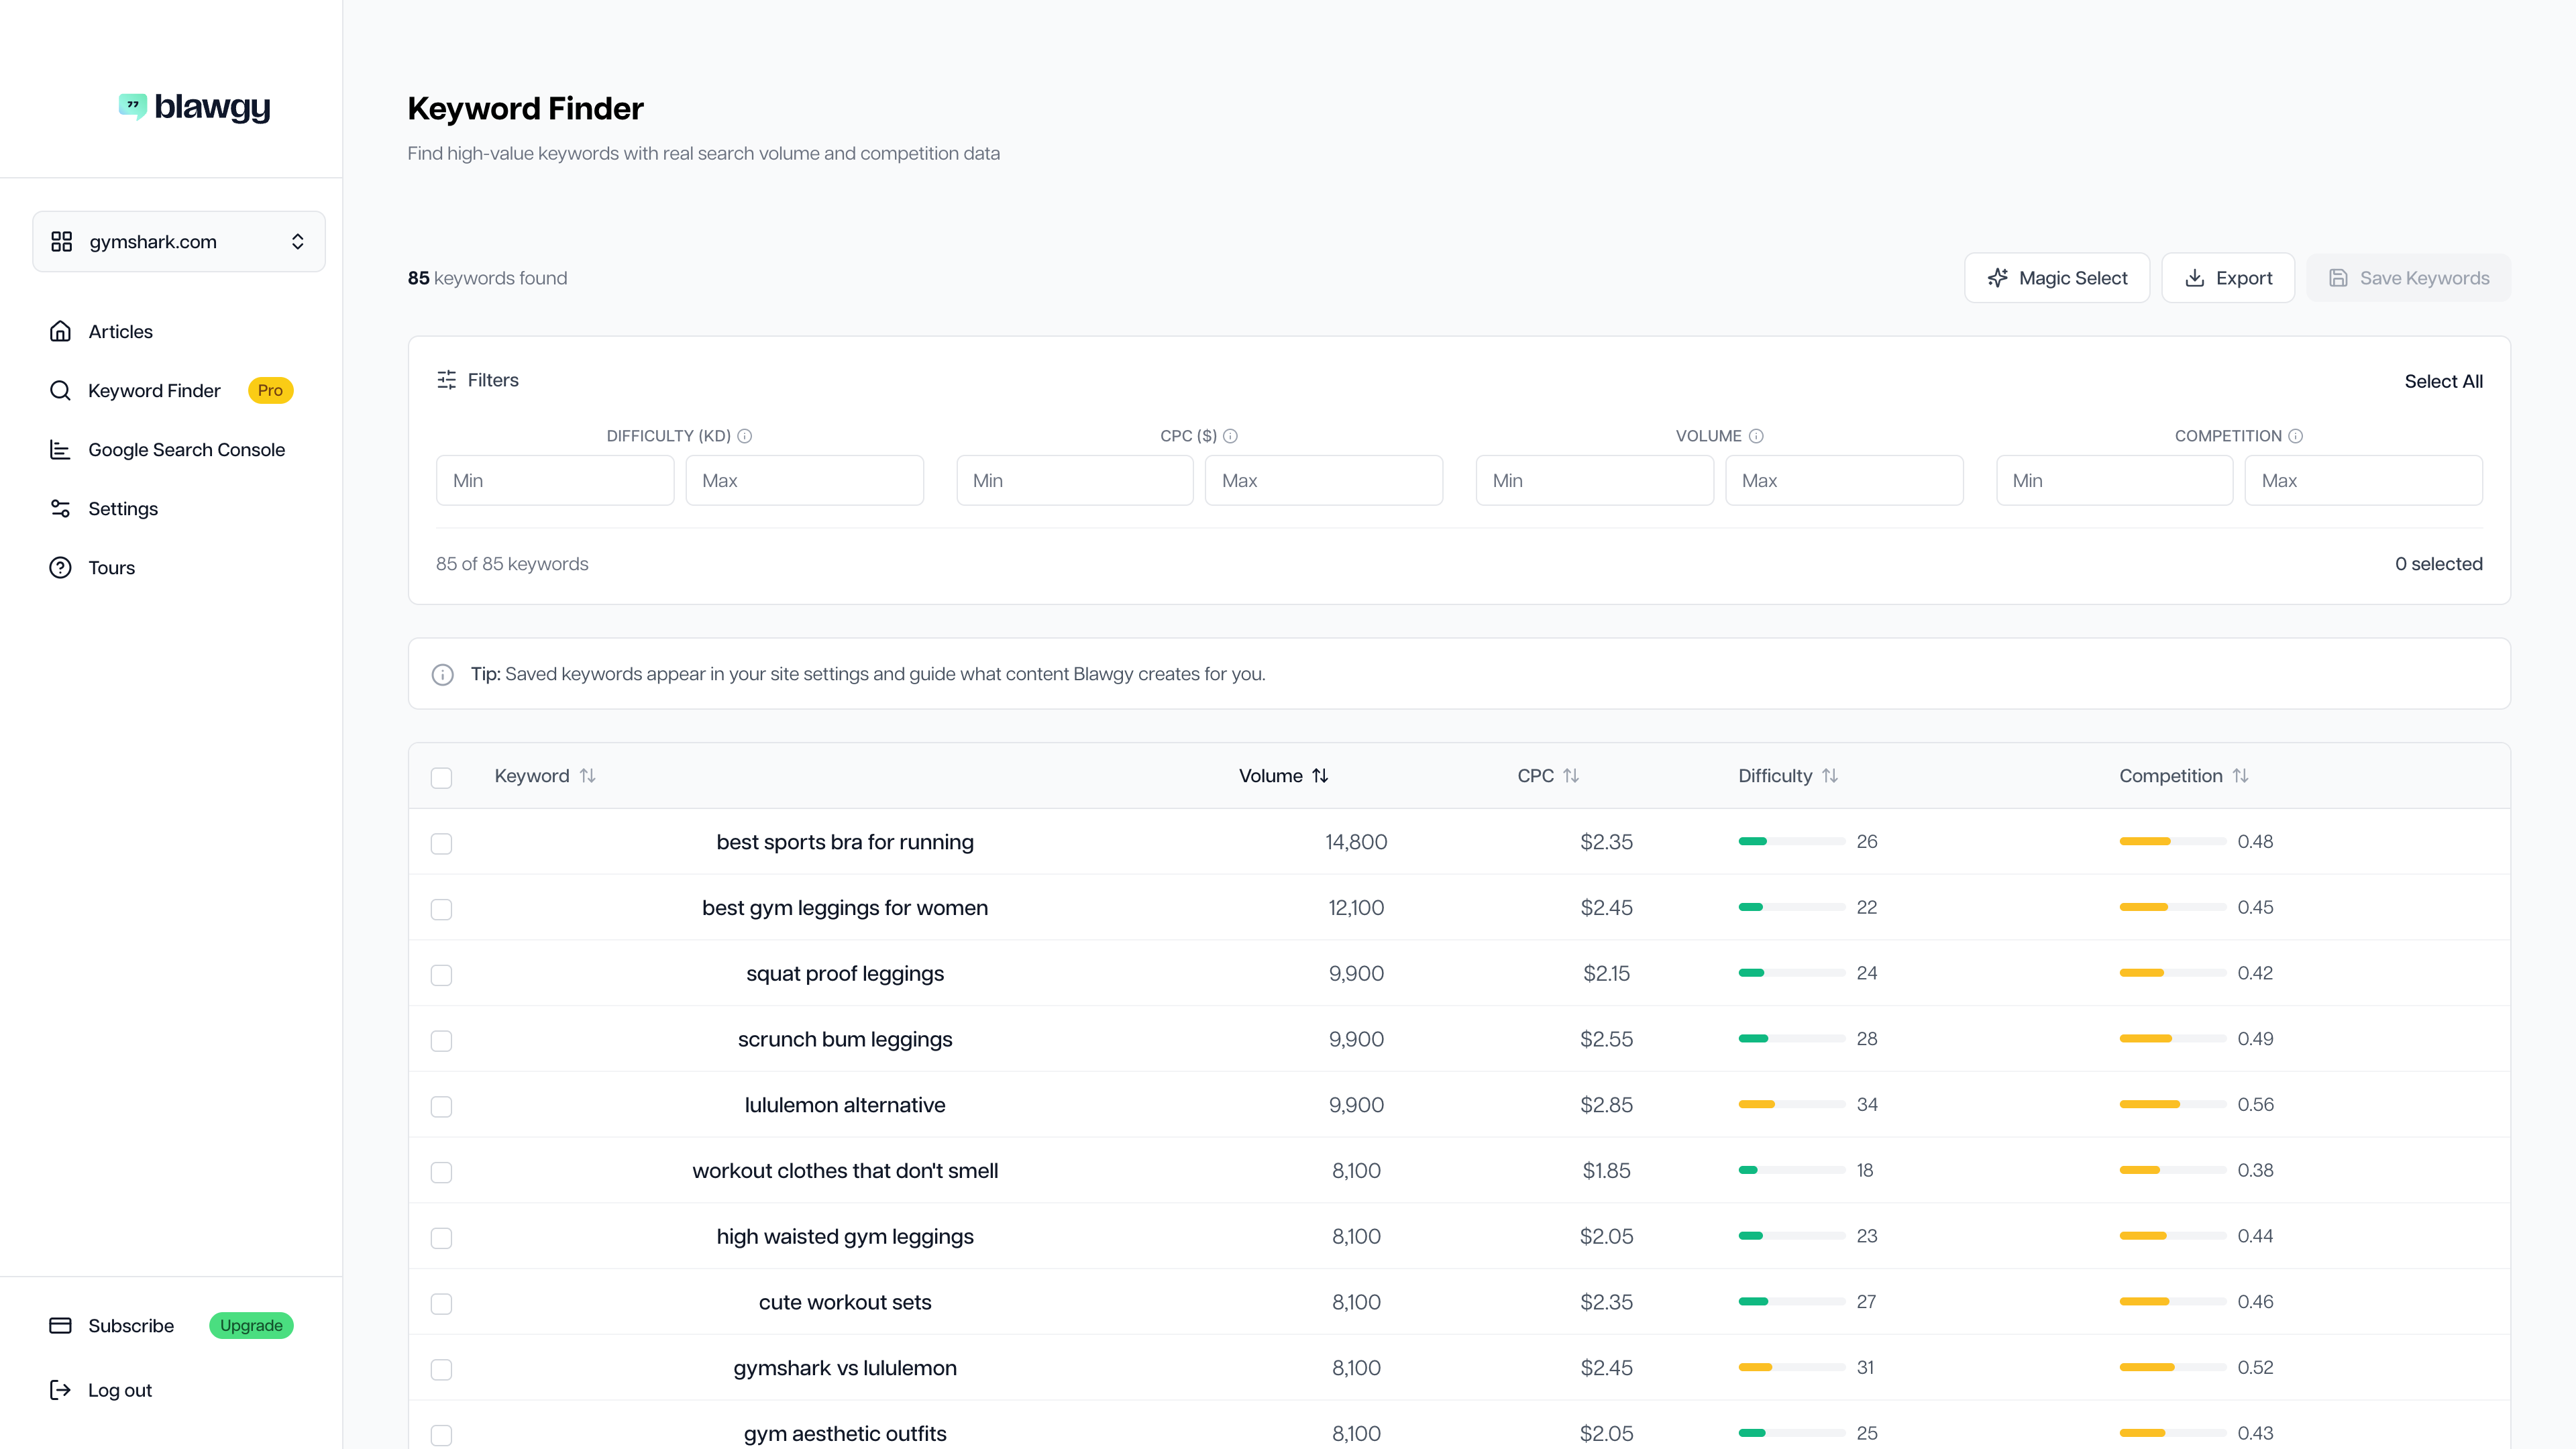Click the Save Keywords button
2576x1449 pixels.
(2409, 278)
